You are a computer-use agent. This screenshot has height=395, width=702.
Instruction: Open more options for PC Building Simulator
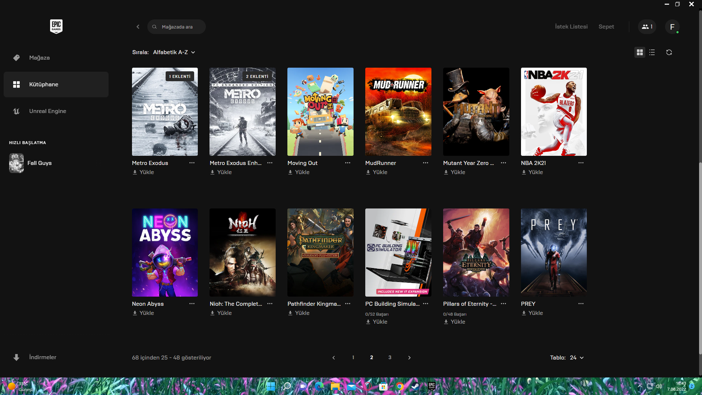(x=426, y=304)
